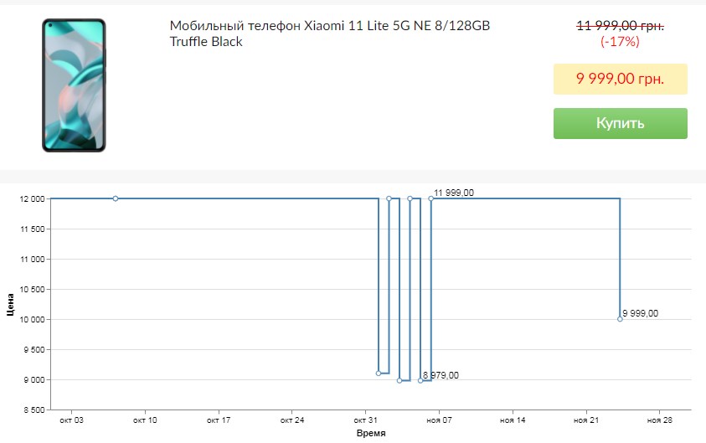Click the green Купить button
This screenshot has width=706, height=443.
[620, 123]
